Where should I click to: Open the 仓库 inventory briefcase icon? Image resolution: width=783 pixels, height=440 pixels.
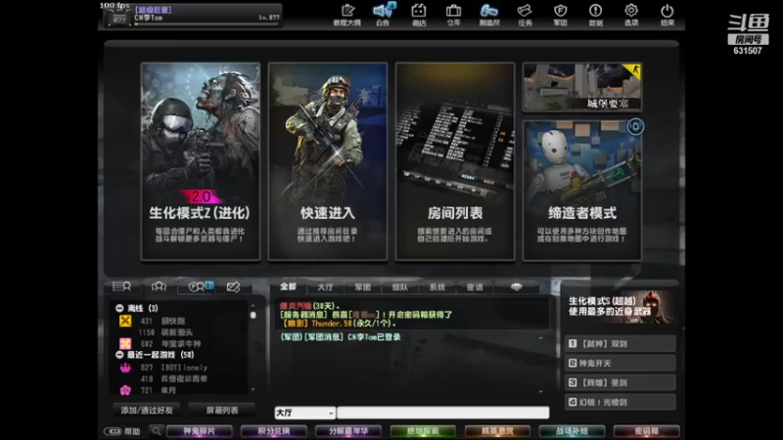point(453,15)
